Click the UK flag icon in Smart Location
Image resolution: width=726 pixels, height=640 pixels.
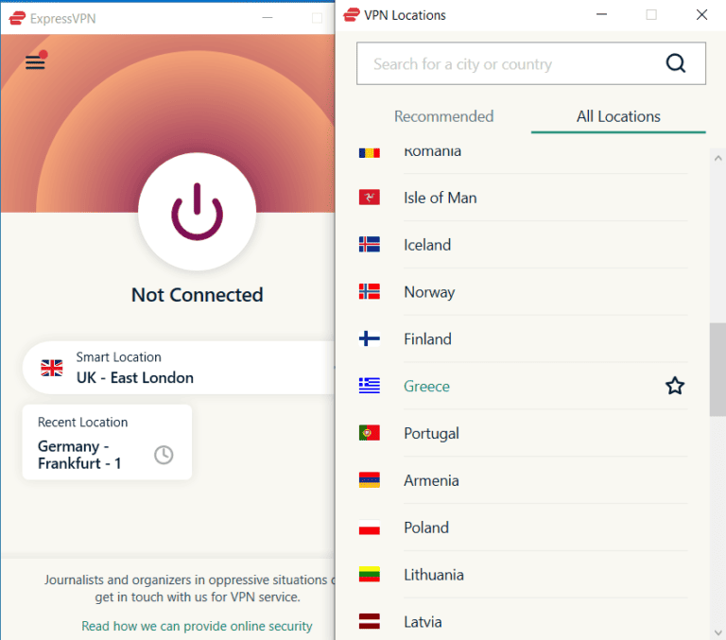(x=52, y=368)
